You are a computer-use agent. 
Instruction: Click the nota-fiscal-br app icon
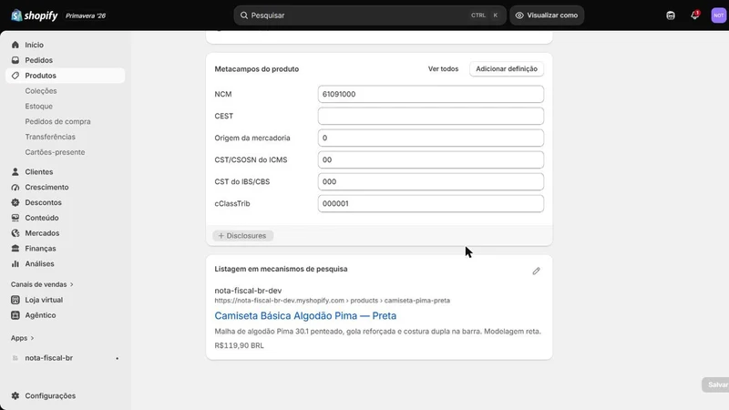click(15, 358)
